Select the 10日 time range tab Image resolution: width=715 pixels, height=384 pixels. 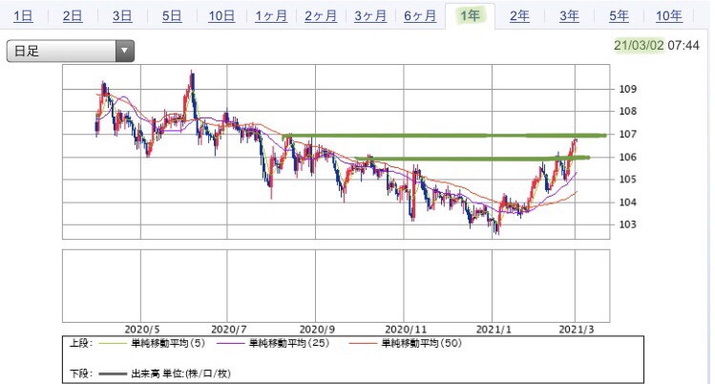(221, 16)
